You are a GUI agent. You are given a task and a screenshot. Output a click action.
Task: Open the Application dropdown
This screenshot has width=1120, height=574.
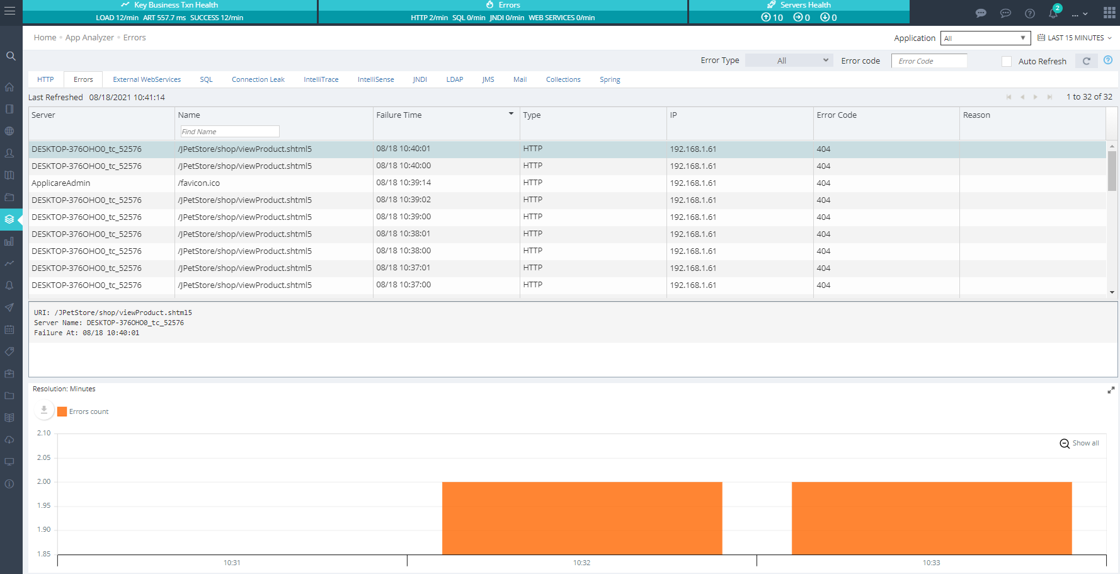(985, 38)
